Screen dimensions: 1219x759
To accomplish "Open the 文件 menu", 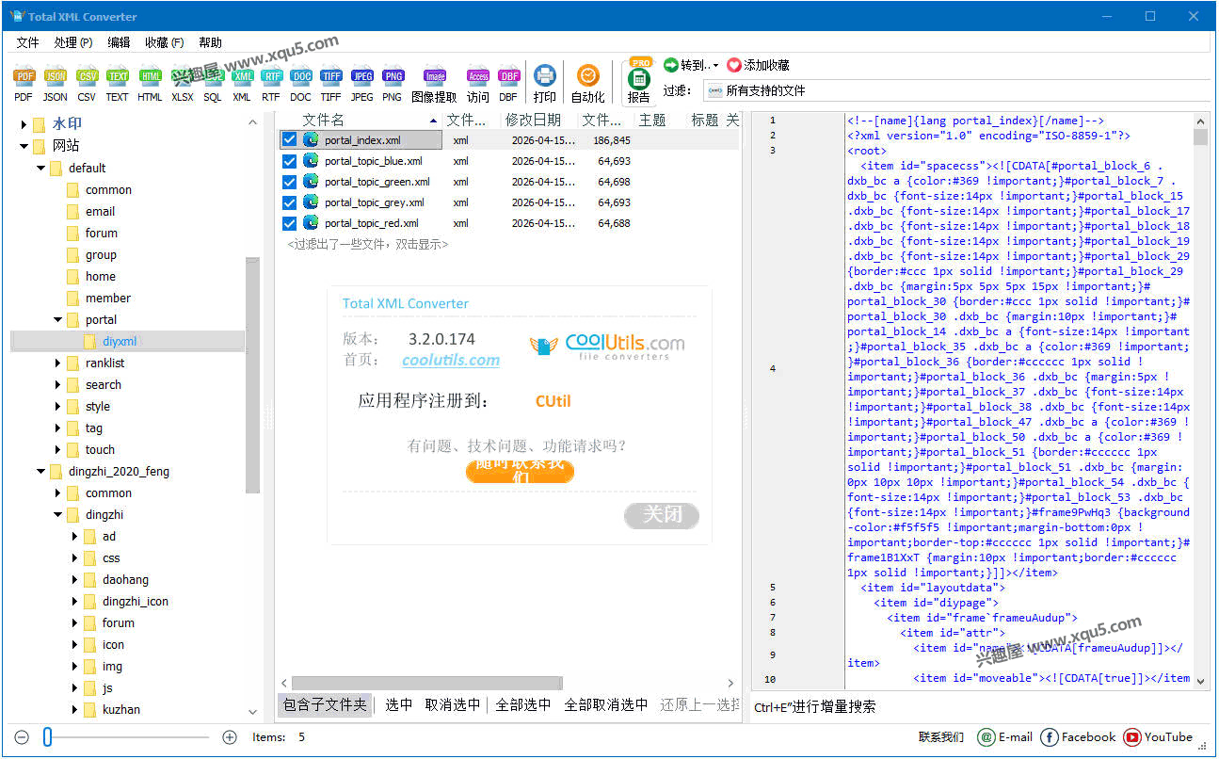I will [27, 42].
